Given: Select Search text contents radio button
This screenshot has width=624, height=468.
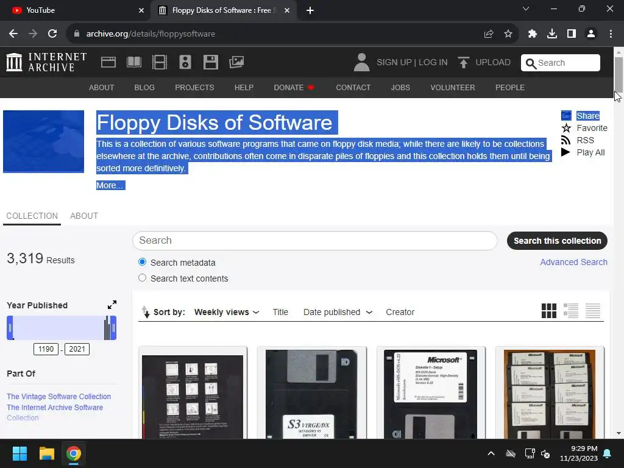Looking at the screenshot, I should [142, 278].
